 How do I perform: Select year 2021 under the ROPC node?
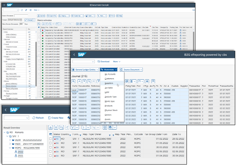click(21, 156)
